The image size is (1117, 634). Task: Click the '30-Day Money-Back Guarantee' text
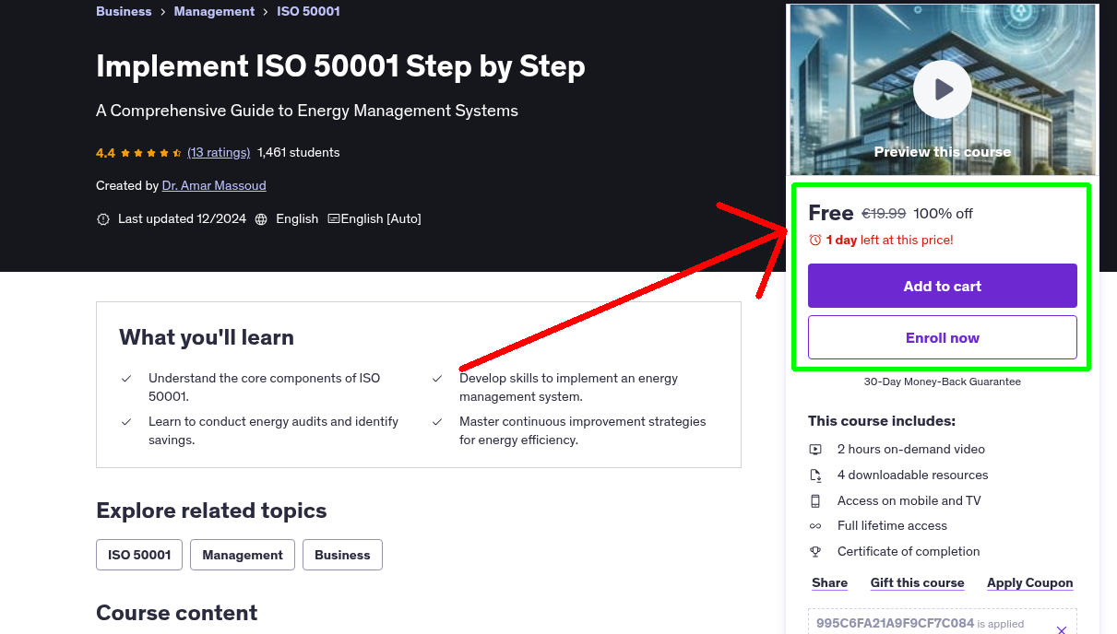942,382
